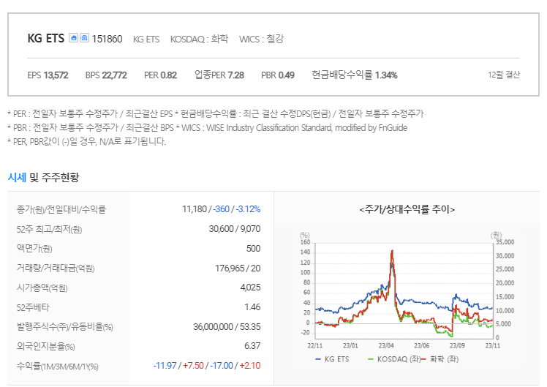Click the 액면가(원) row label

(34, 249)
